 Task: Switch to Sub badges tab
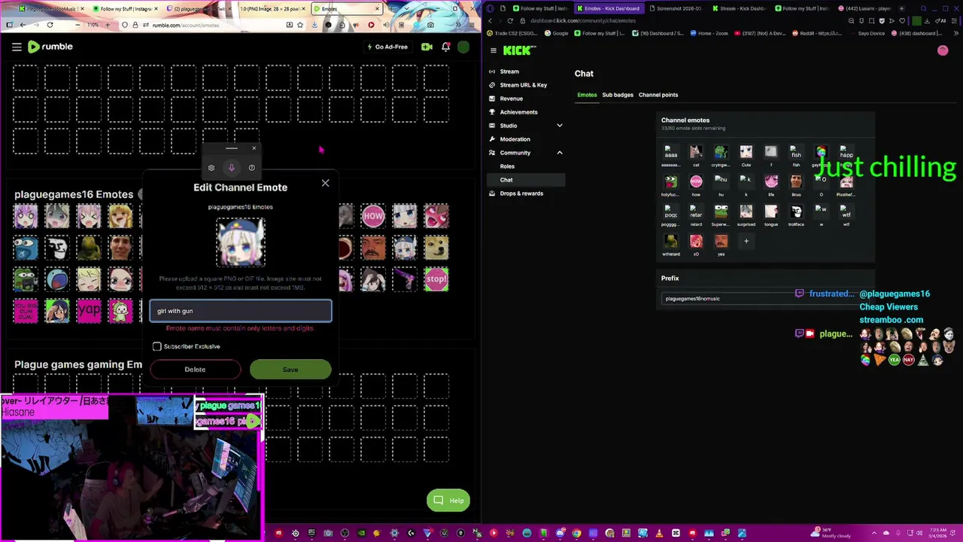pyautogui.click(x=618, y=95)
